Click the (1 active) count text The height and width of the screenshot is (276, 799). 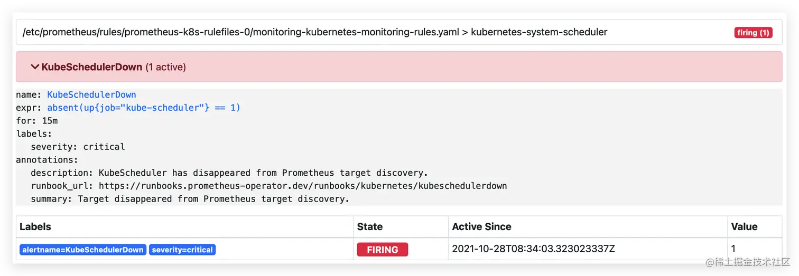[165, 67]
